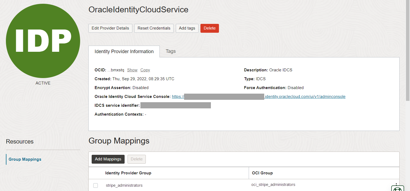410x191 pixels.
Task: Select the Identity Provider Information tab
Action: pos(124,52)
